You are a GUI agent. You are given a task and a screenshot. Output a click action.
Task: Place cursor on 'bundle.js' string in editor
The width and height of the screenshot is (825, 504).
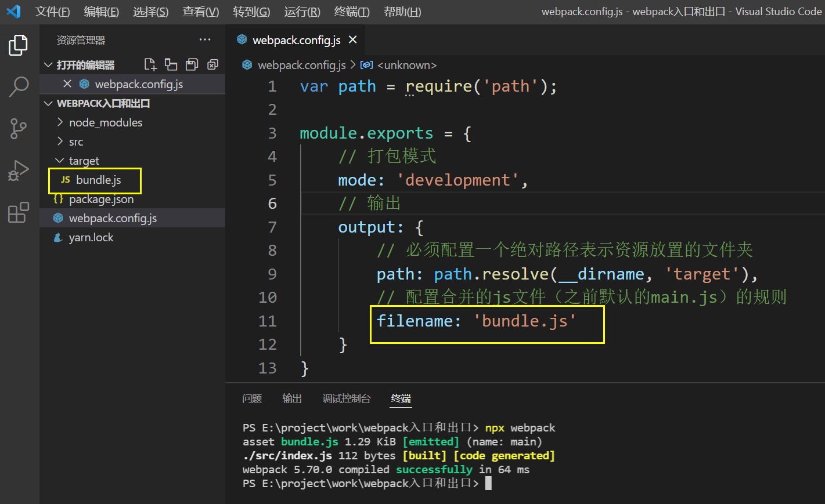click(525, 321)
